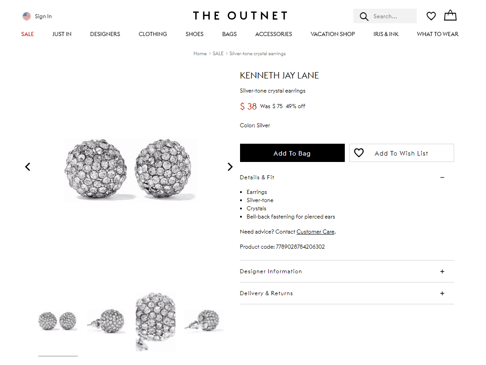Add the earrings to bag
486x365 pixels.
click(292, 153)
